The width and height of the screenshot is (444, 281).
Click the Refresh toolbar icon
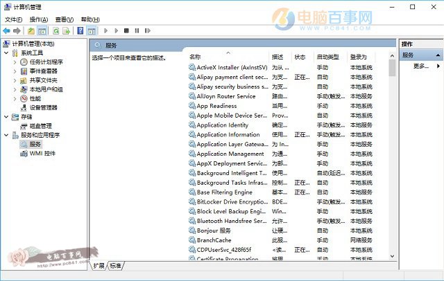55,30
